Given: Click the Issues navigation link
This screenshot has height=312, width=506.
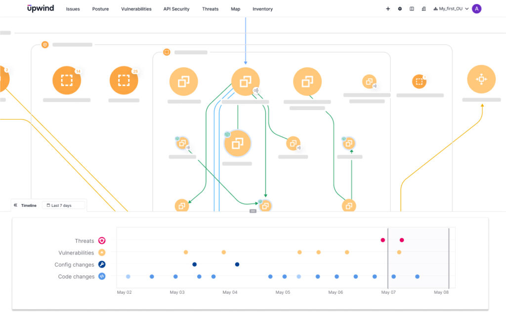Looking at the screenshot, I should tap(73, 8).
